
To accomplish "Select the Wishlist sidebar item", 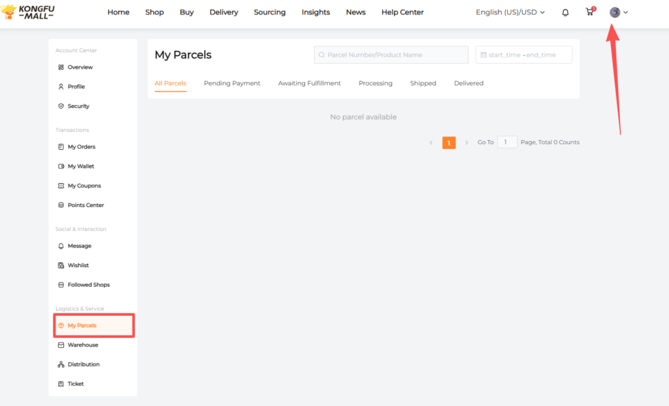I will [x=78, y=266].
